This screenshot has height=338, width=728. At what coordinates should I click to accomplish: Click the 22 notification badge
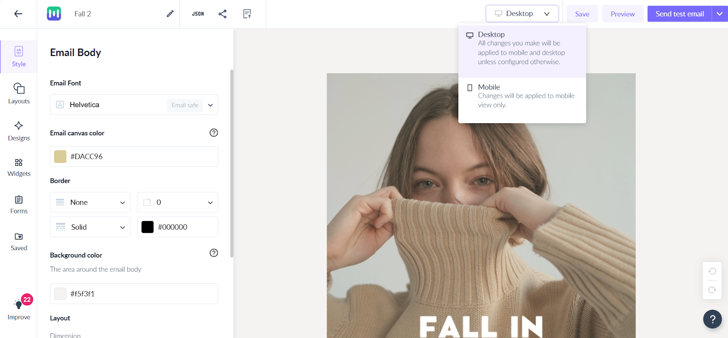pyautogui.click(x=27, y=299)
